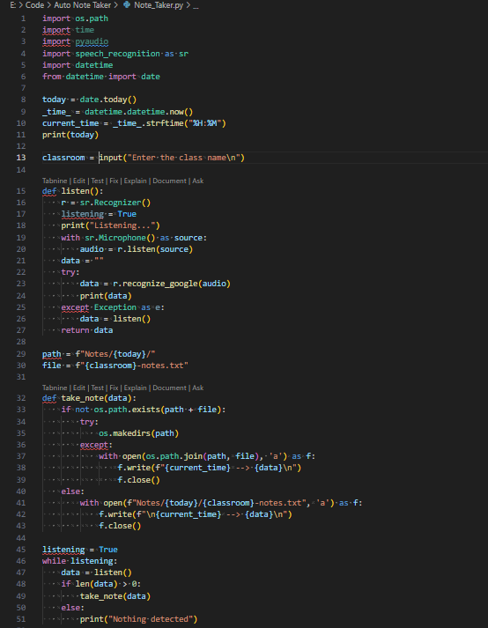This screenshot has width=488, height=628.
Task: Click Document link above def take_note
Action: tap(169, 388)
